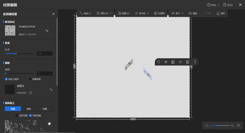The image size is (245, 133).
Task: Select the blue-outlined tile on the canvas
Action: [x=147, y=74]
